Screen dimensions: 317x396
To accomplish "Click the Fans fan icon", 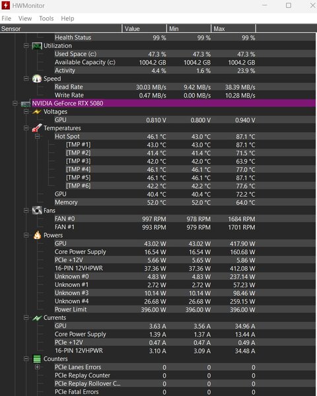I will pos(37,211).
